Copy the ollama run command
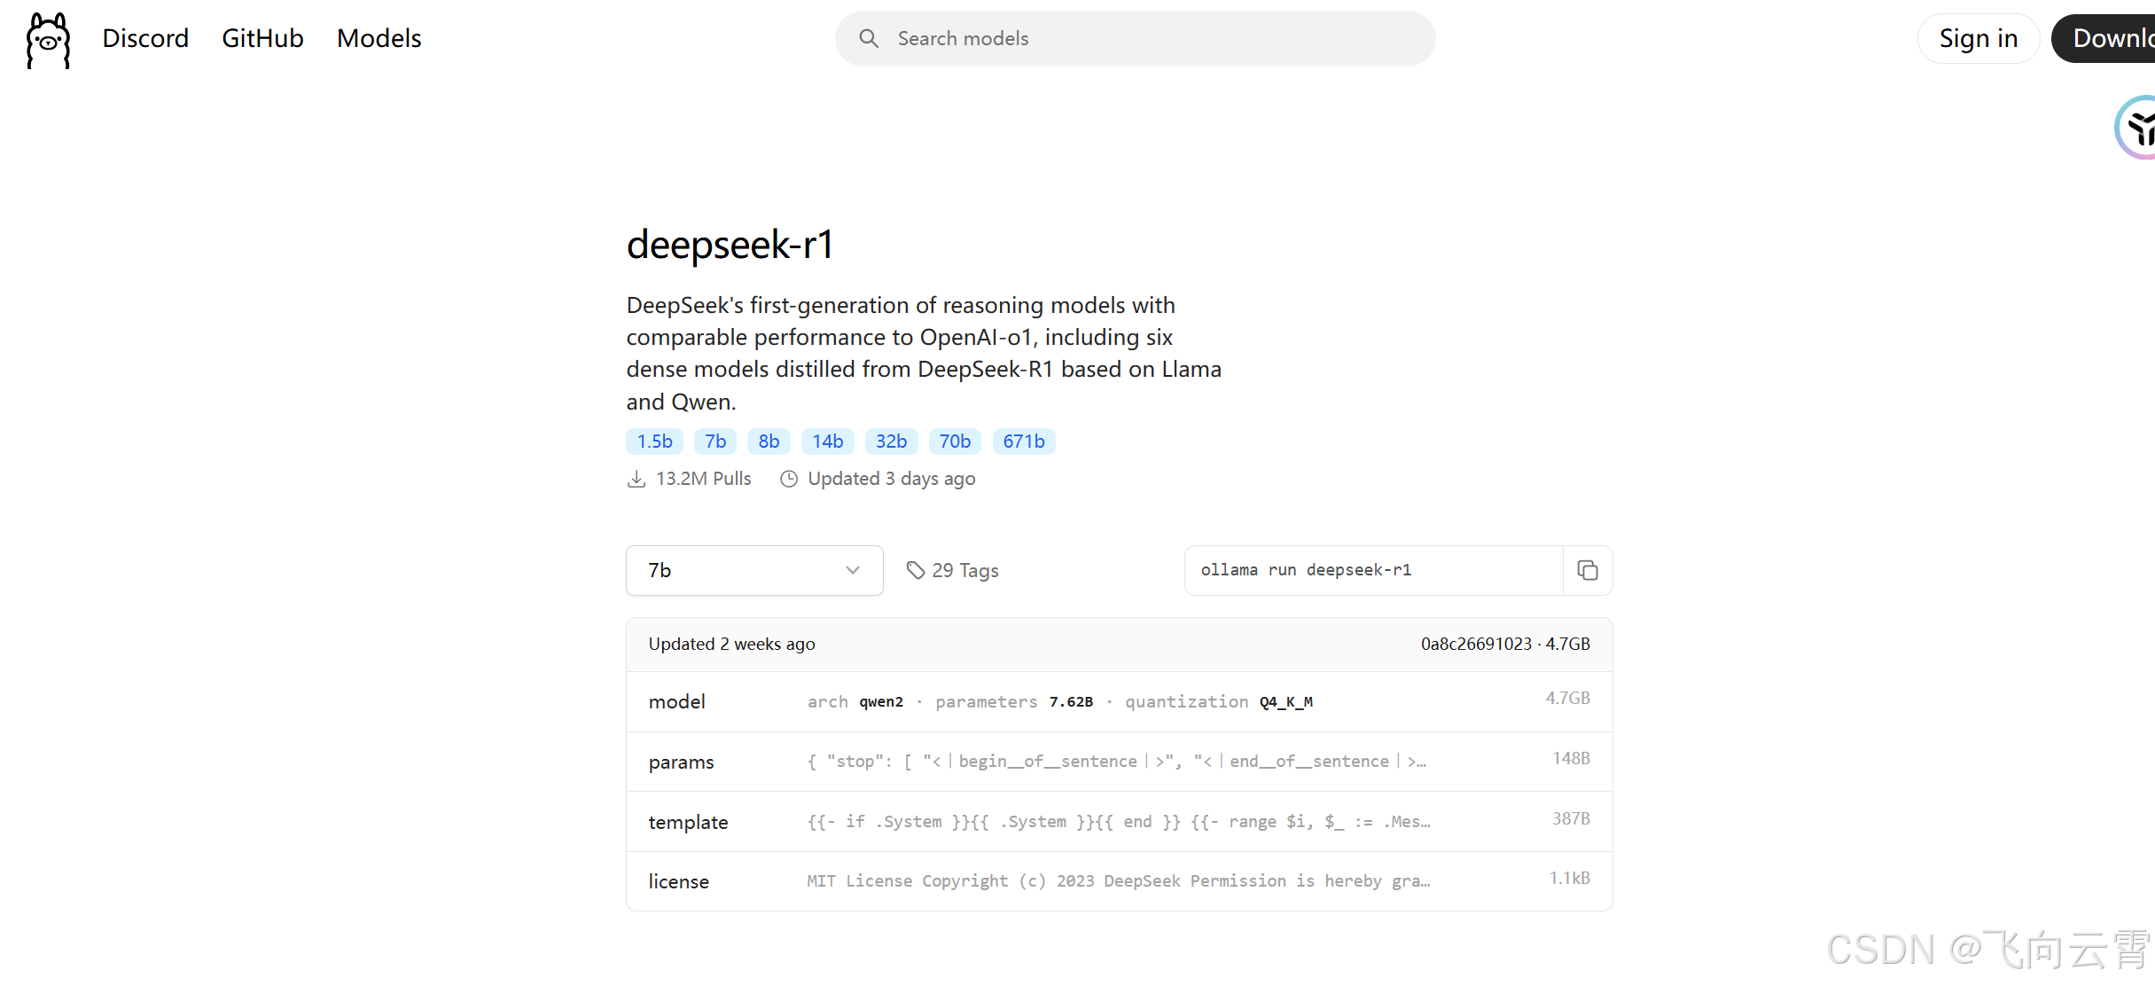The width and height of the screenshot is (2155, 985). (x=1587, y=570)
